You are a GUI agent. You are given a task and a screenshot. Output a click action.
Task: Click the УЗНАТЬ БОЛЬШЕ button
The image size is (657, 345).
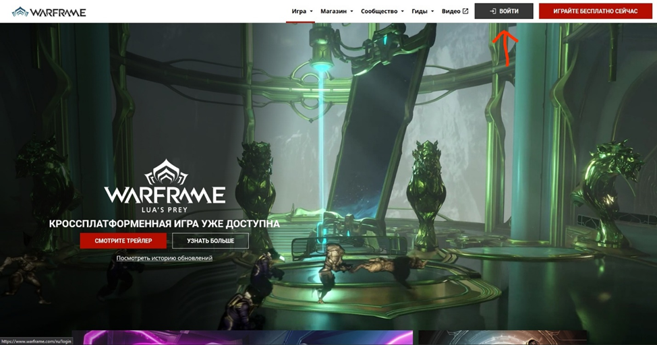pos(210,241)
